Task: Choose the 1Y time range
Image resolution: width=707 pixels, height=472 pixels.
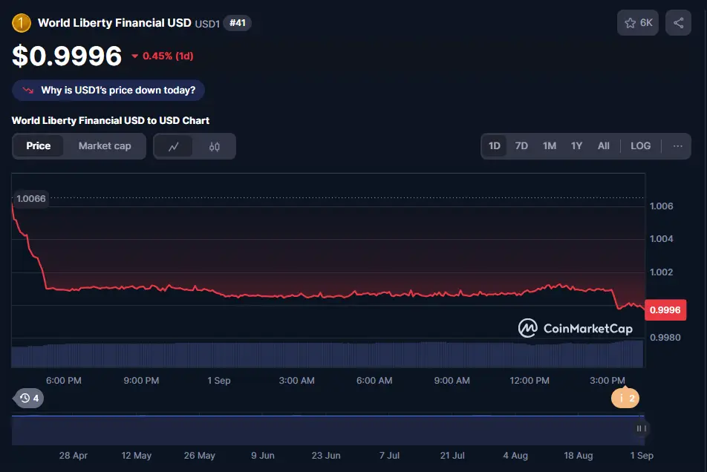Action: pyautogui.click(x=576, y=145)
